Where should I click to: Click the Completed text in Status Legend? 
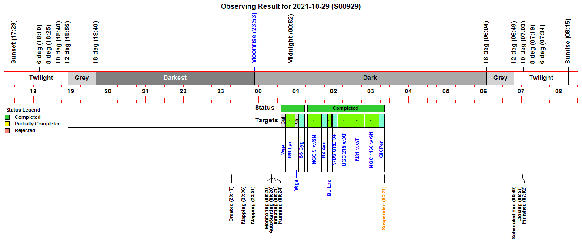click(28, 117)
